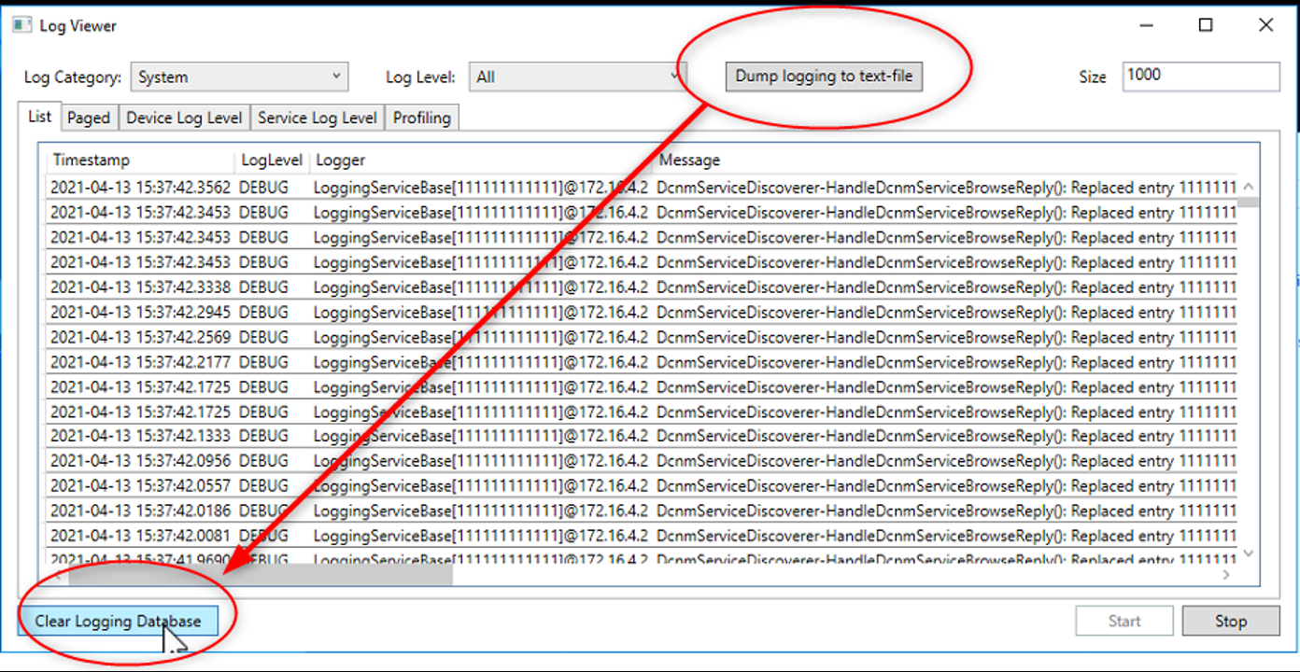Expand the Log Level dropdown showing All
The height and width of the screenshot is (672, 1300).
(x=578, y=77)
